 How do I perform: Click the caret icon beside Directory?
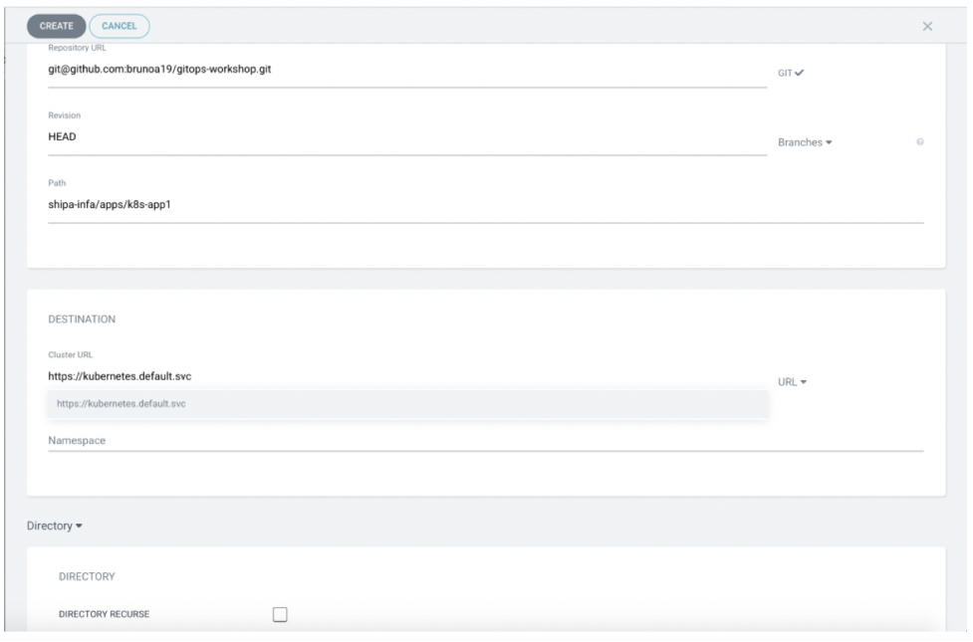[x=79, y=526]
